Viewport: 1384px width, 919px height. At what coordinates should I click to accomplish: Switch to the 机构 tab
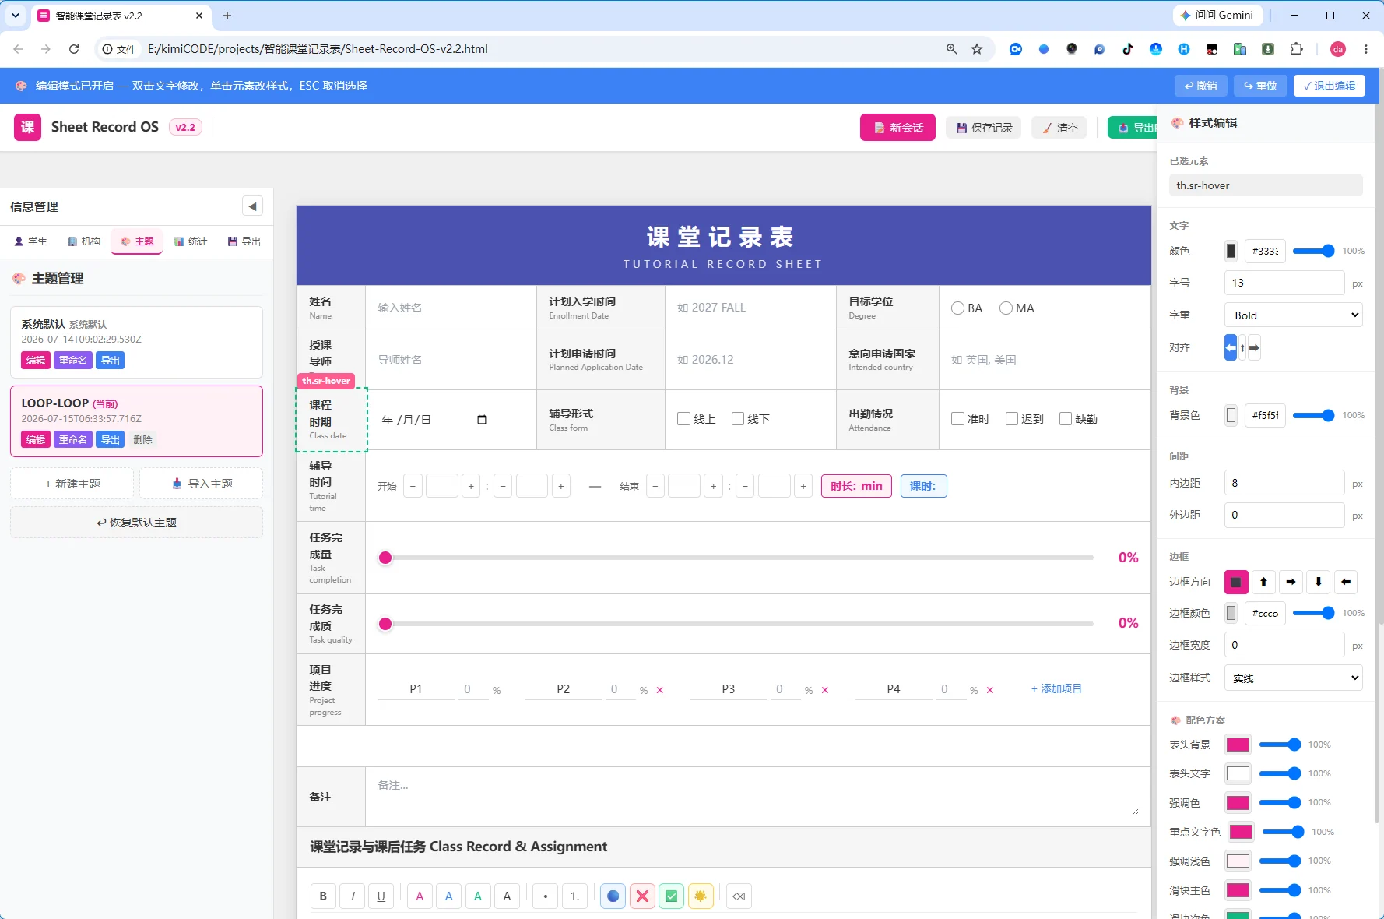[84, 241]
